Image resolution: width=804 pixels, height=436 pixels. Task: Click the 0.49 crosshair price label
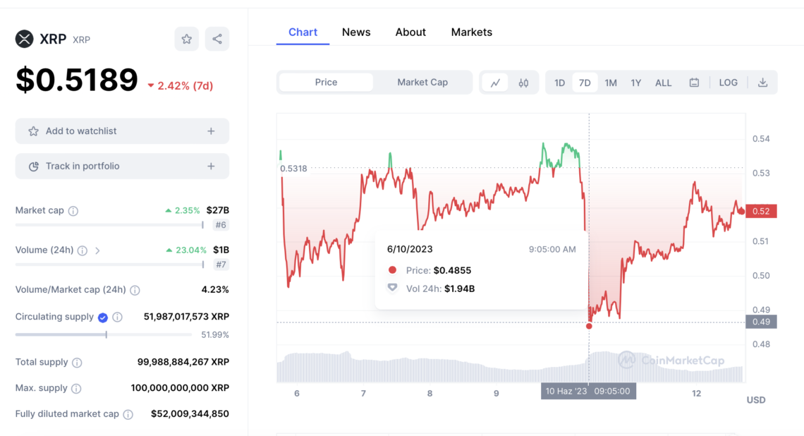(x=761, y=322)
